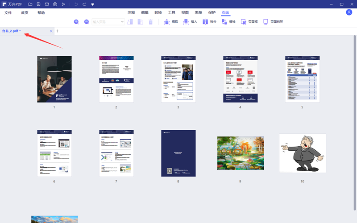Click the redo arrow icon
Screen dimensions: 357x223
(x=84, y=4)
